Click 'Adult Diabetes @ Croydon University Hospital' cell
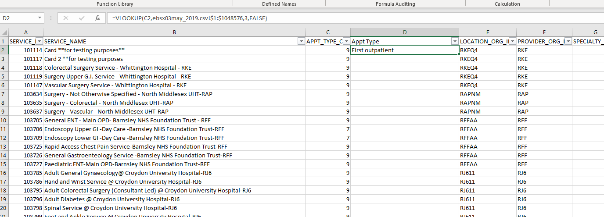Image resolution: width=604 pixels, height=217 pixels. [x=174, y=199]
